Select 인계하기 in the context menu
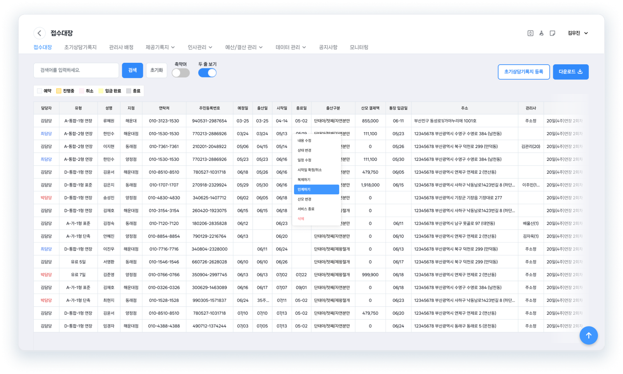This screenshot has height=374, width=623. (x=316, y=189)
